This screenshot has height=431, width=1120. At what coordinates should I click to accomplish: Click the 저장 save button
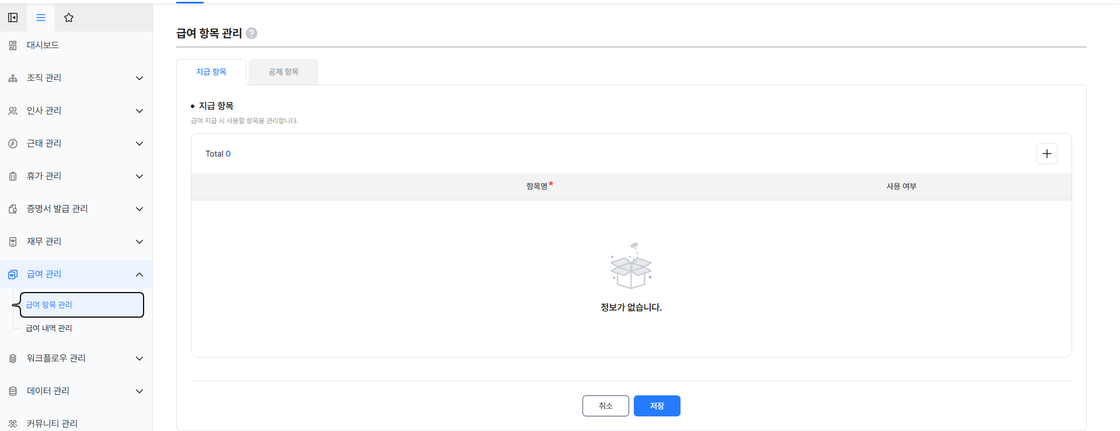tap(657, 406)
